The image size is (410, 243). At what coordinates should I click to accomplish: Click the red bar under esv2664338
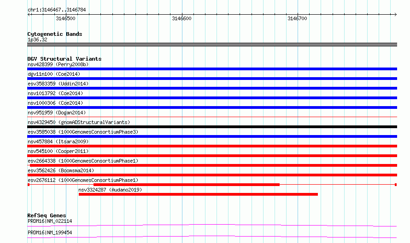213,165
